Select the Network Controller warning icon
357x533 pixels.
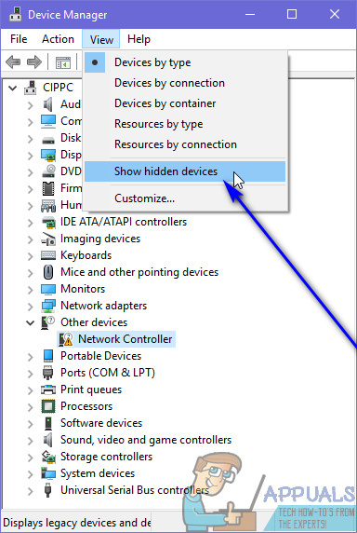click(66, 339)
